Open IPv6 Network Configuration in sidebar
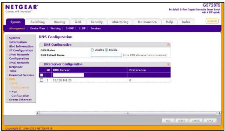Screen dimensions: 225x131 19,57
